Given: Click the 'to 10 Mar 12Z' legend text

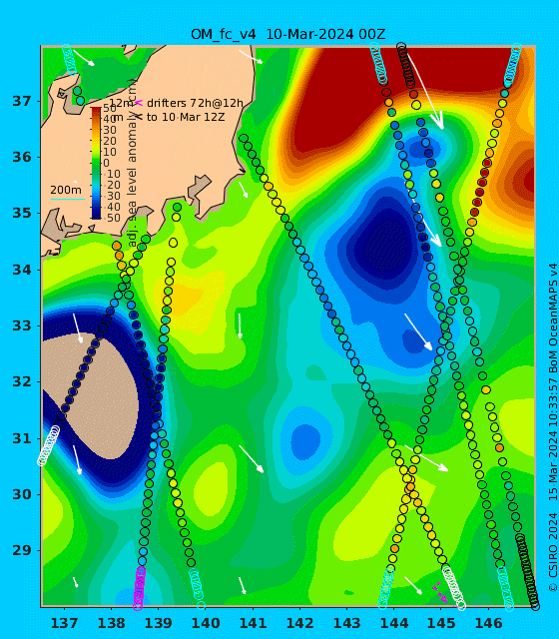Looking at the screenshot, I should pyautogui.click(x=186, y=118).
